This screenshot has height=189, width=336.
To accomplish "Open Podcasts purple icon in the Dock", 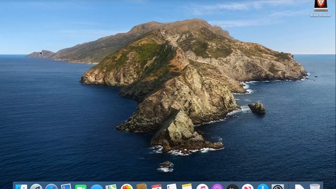I will click(x=217, y=186).
